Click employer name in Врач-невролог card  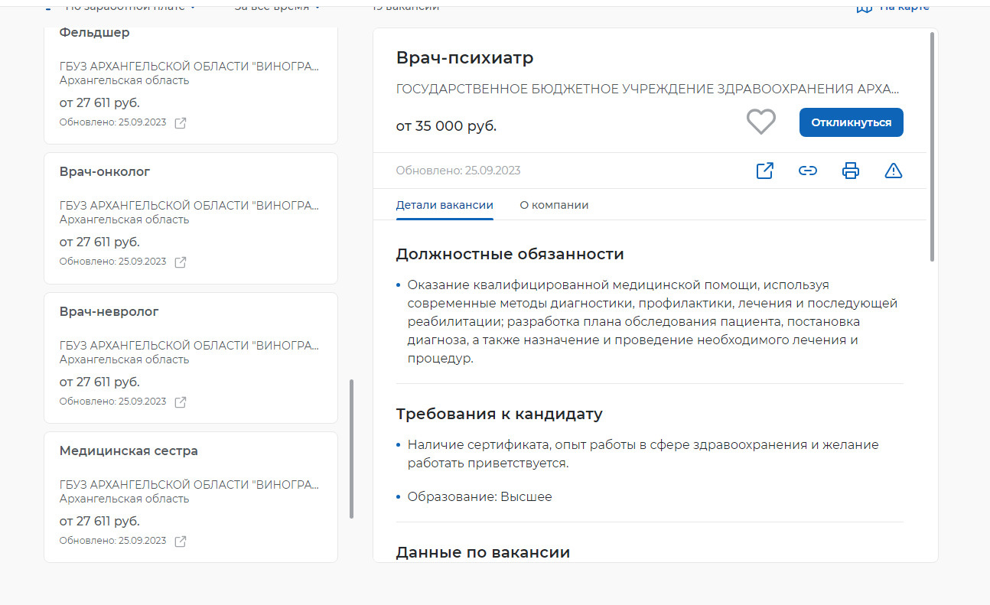click(189, 346)
